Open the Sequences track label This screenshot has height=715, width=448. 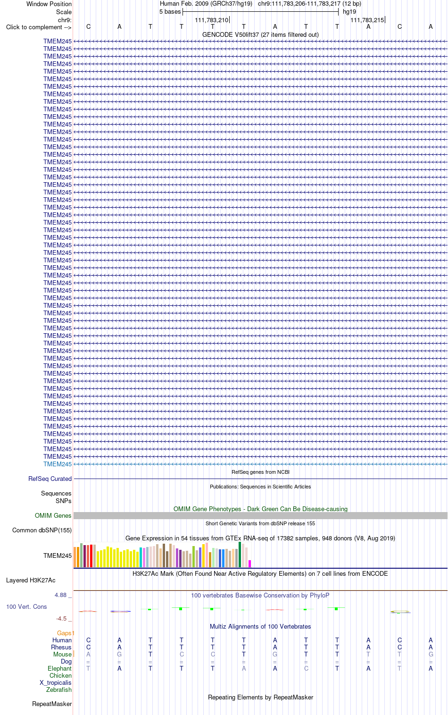coord(56,493)
